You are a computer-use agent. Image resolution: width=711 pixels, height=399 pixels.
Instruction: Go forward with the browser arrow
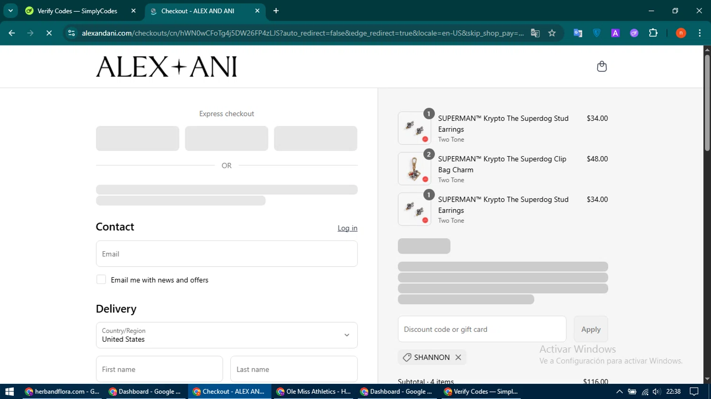point(30,33)
